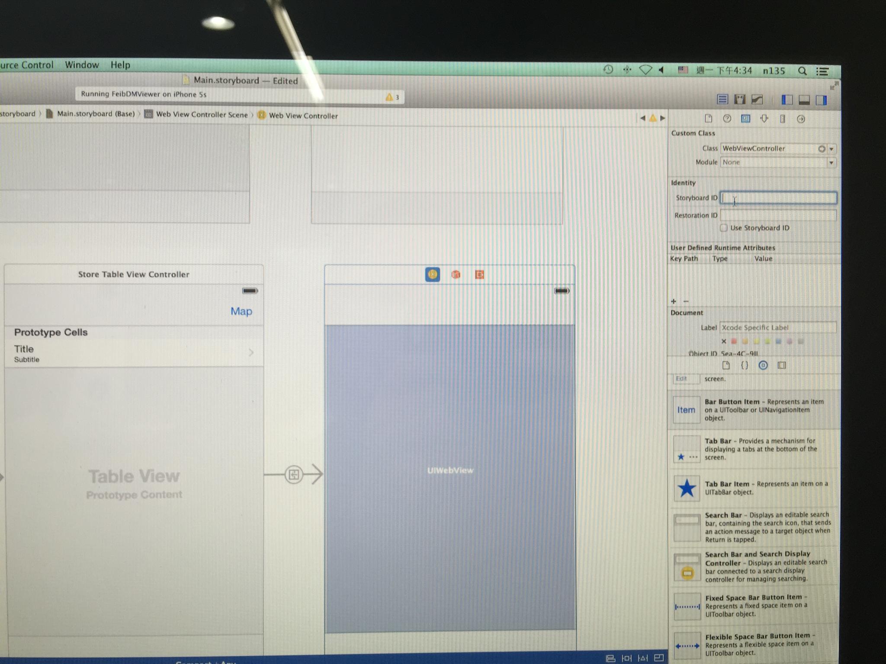Viewport: 886px width, 664px height.
Task: Pick the purple label color swatch
Action: click(790, 341)
